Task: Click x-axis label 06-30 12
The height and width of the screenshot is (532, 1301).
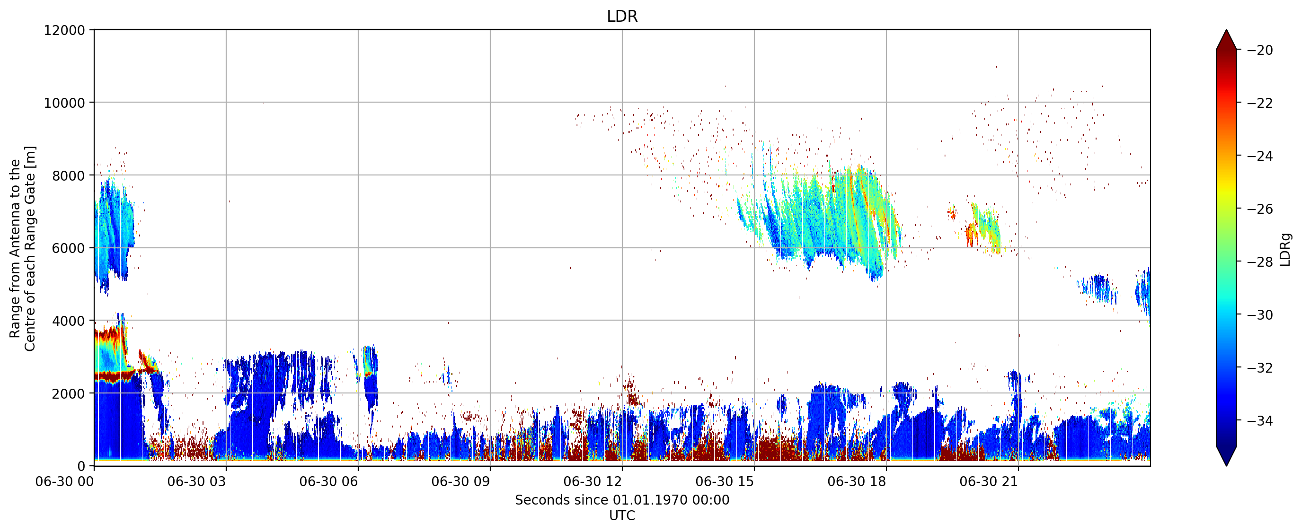Action: tap(593, 481)
